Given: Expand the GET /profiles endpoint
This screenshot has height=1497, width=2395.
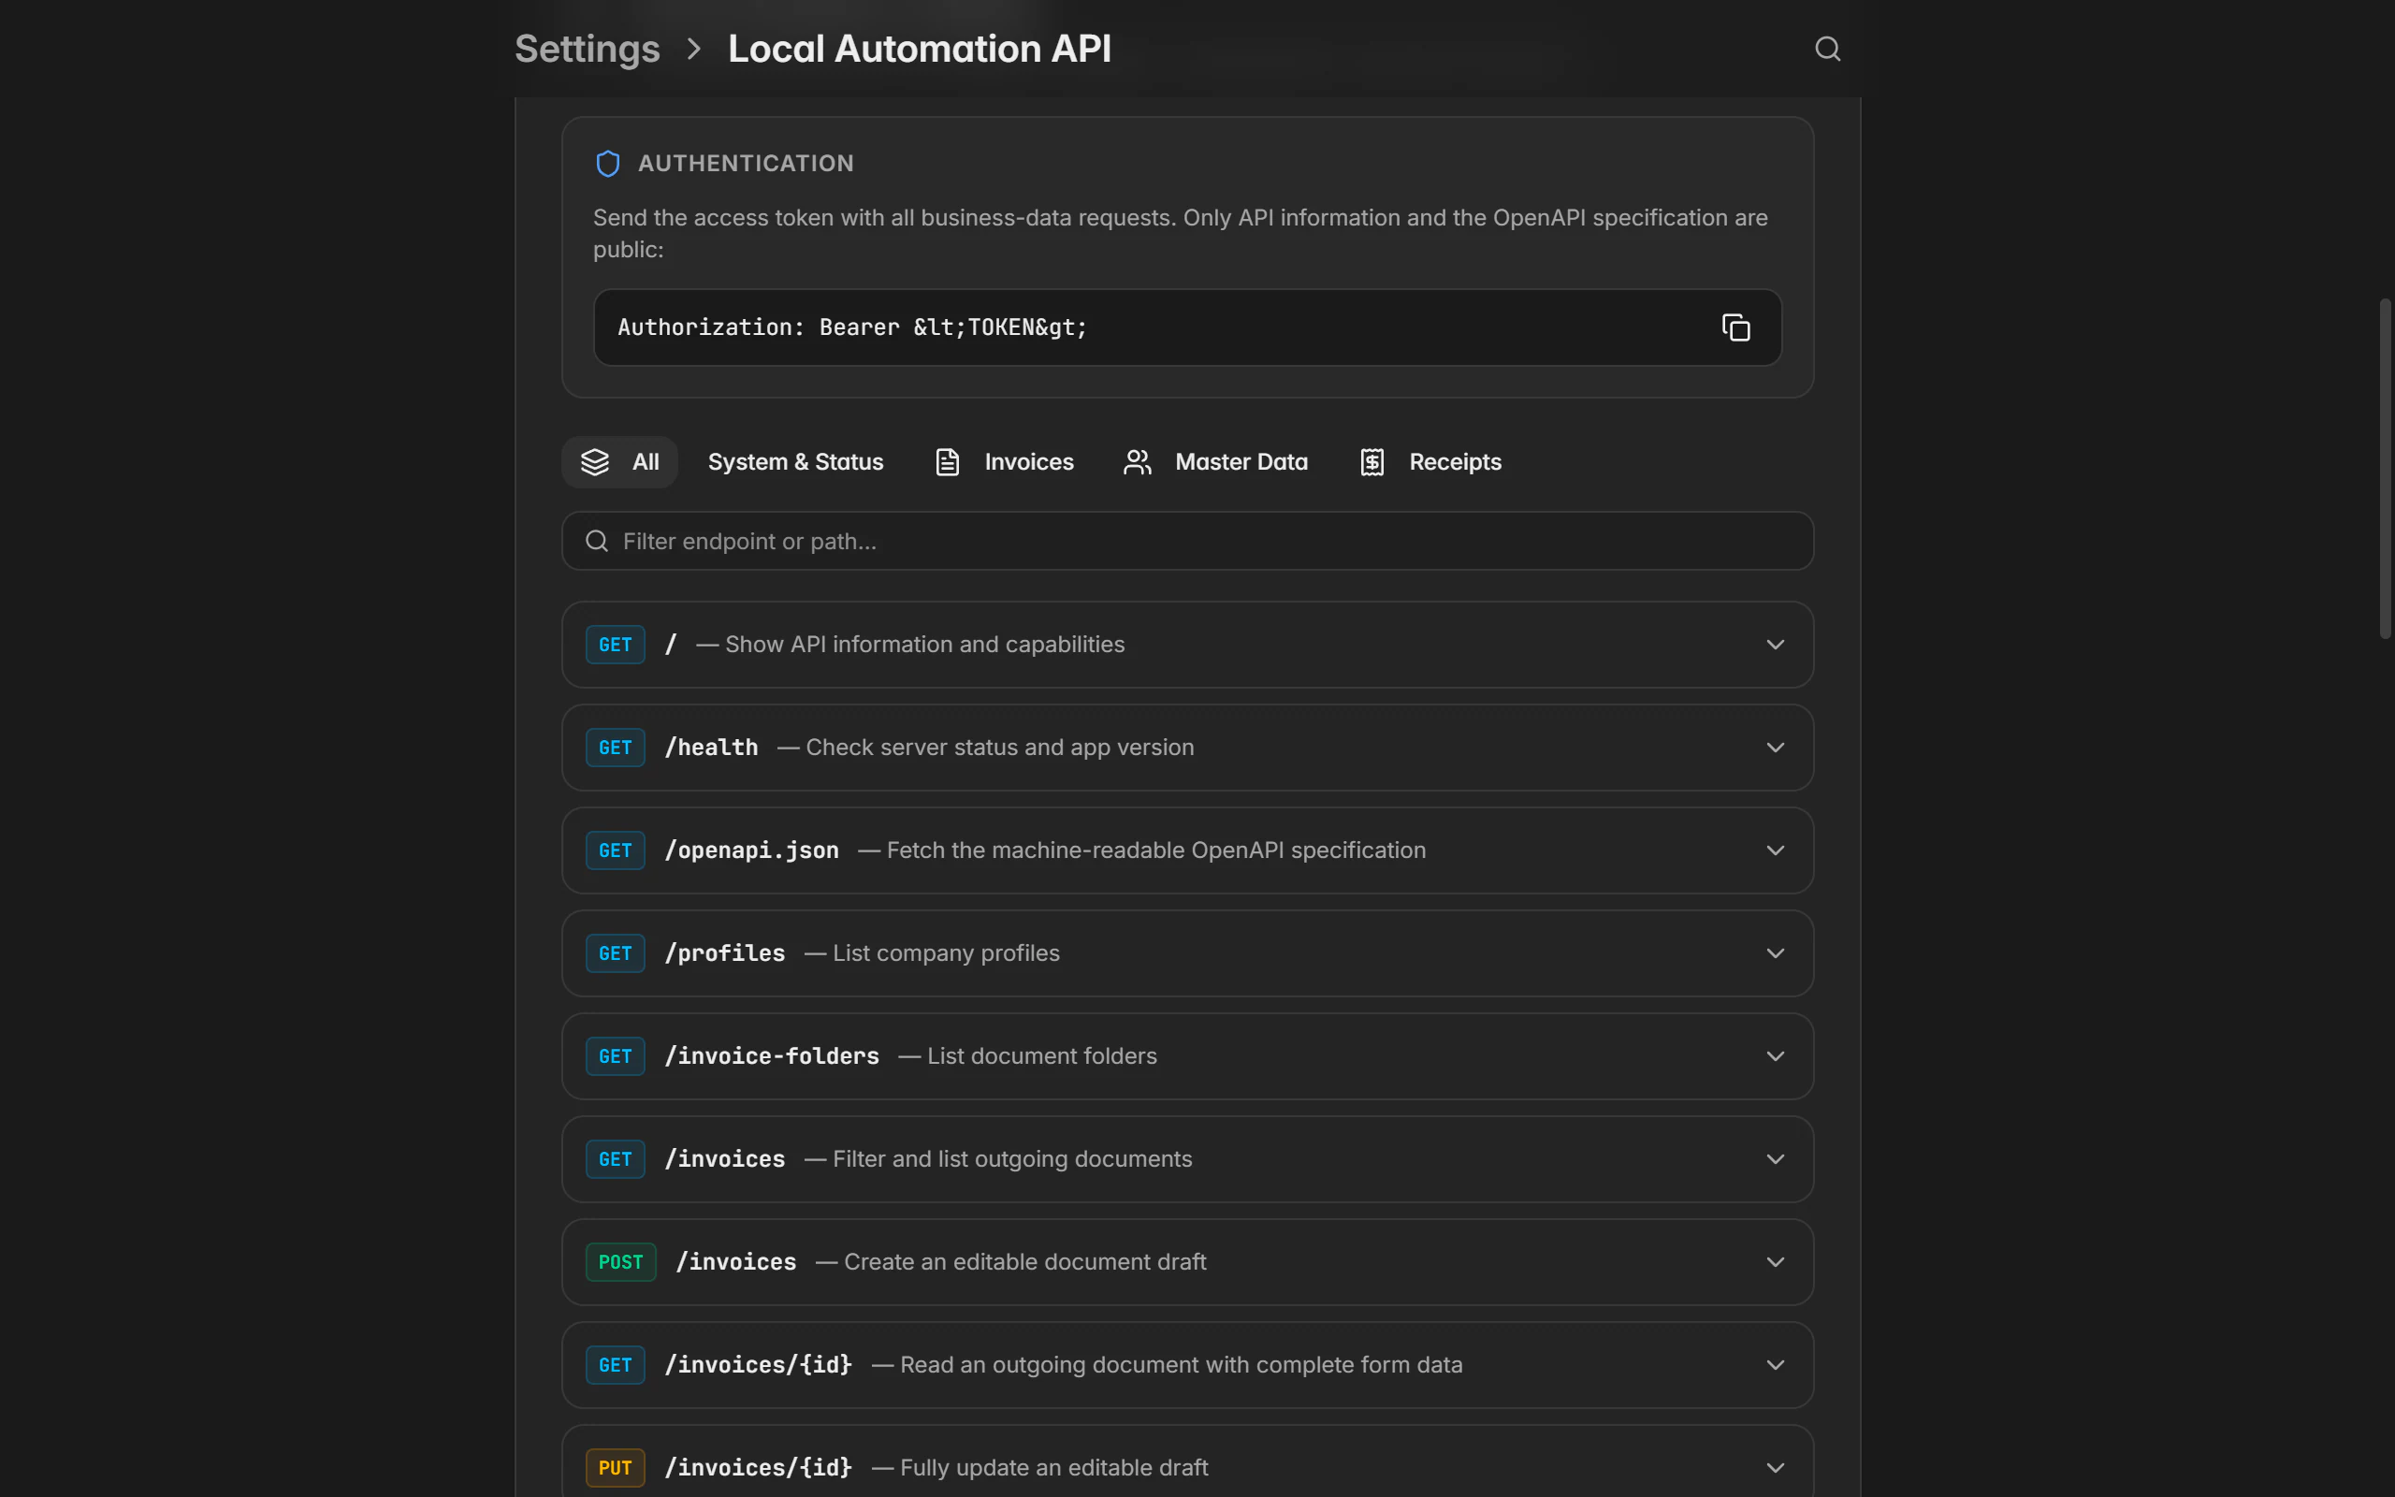Looking at the screenshot, I should click(x=1187, y=953).
